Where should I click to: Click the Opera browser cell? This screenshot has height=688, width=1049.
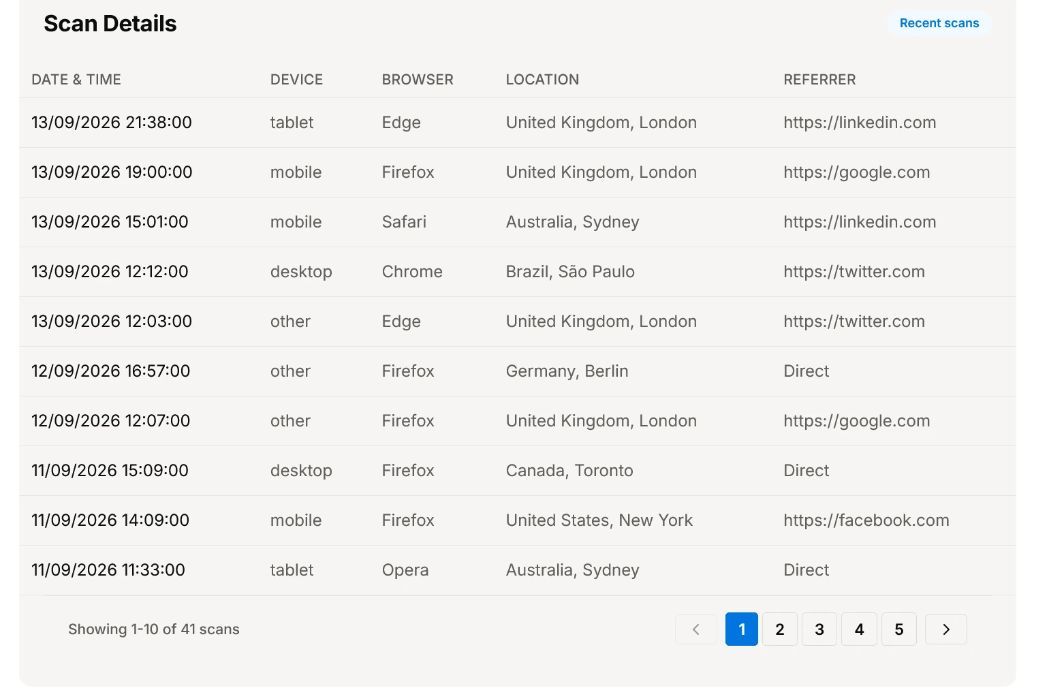405,570
